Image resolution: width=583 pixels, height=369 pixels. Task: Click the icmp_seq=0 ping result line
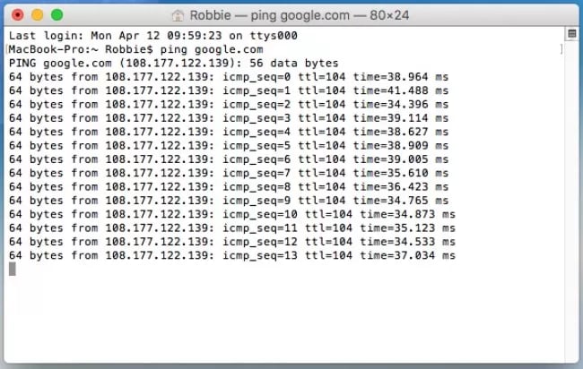coord(229,77)
